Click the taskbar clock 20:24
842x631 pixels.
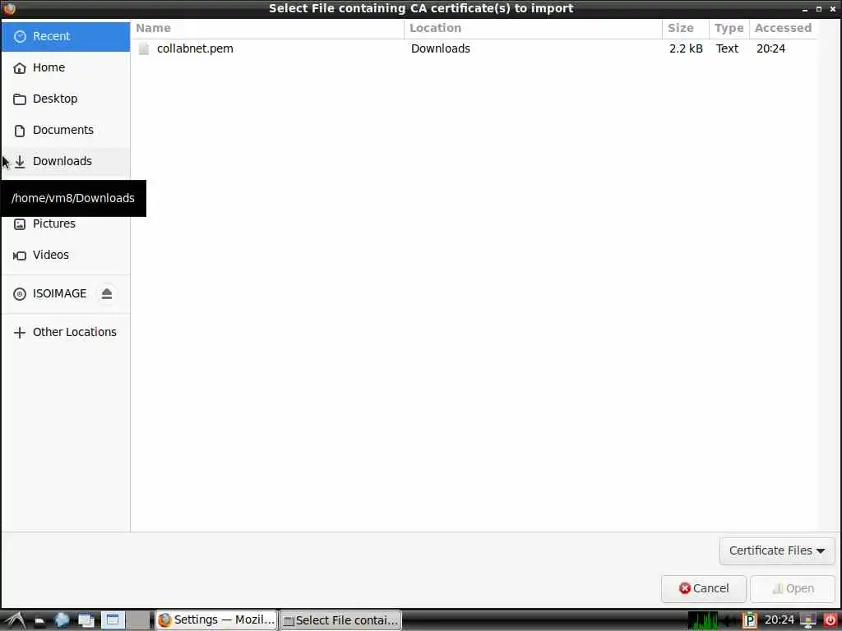click(x=779, y=620)
